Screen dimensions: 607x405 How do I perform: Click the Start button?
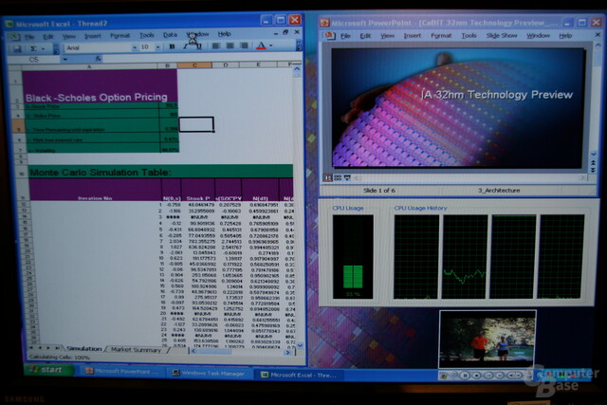click(x=48, y=370)
